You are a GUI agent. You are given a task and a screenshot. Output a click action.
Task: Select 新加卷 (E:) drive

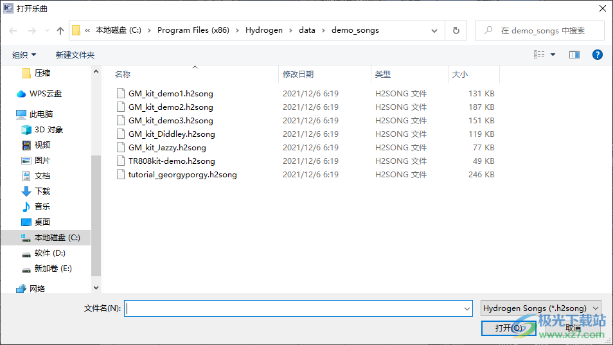point(53,269)
